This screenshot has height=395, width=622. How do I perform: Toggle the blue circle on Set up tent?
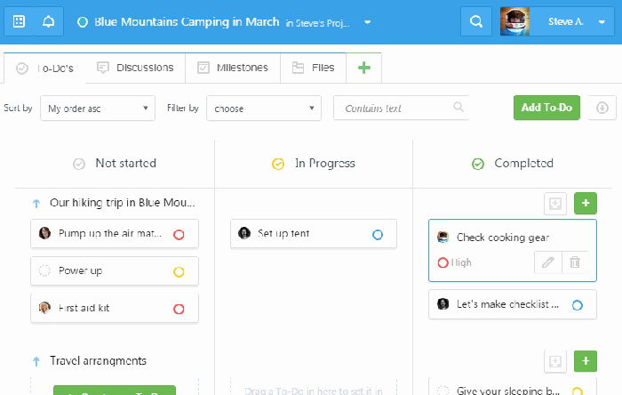(x=378, y=235)
